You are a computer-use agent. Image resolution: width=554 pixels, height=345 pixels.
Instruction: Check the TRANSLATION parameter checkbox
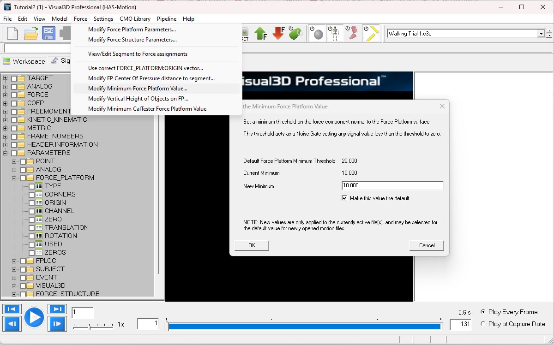[31, 227]
